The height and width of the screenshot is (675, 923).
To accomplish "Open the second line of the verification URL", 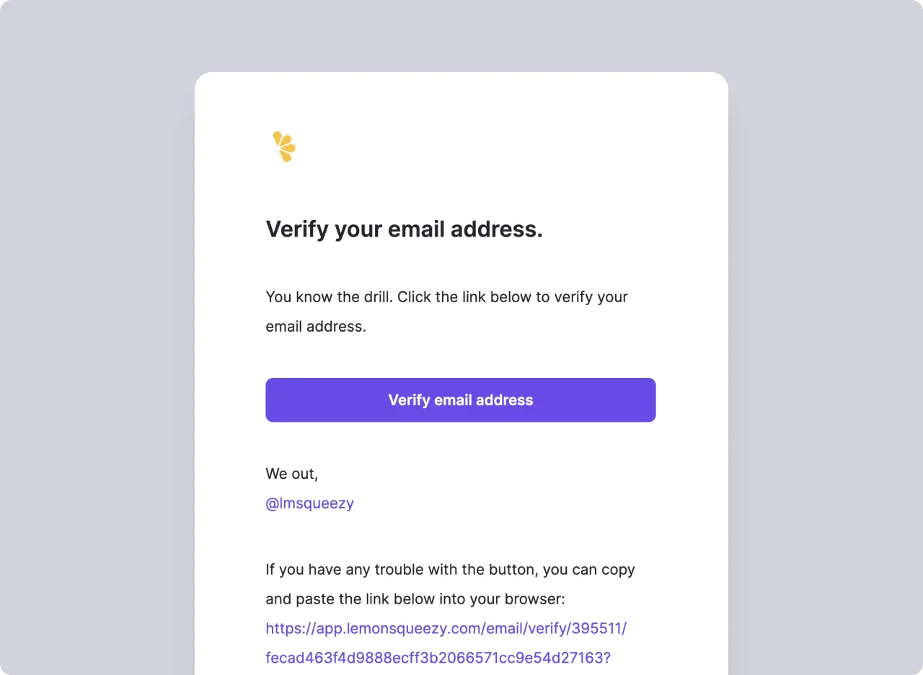I will pos(438,657).
